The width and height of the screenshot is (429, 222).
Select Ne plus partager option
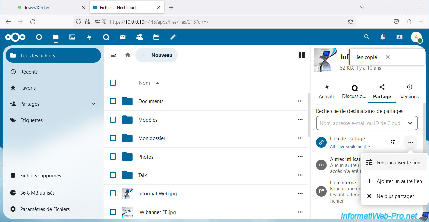[x=394, y=196]
